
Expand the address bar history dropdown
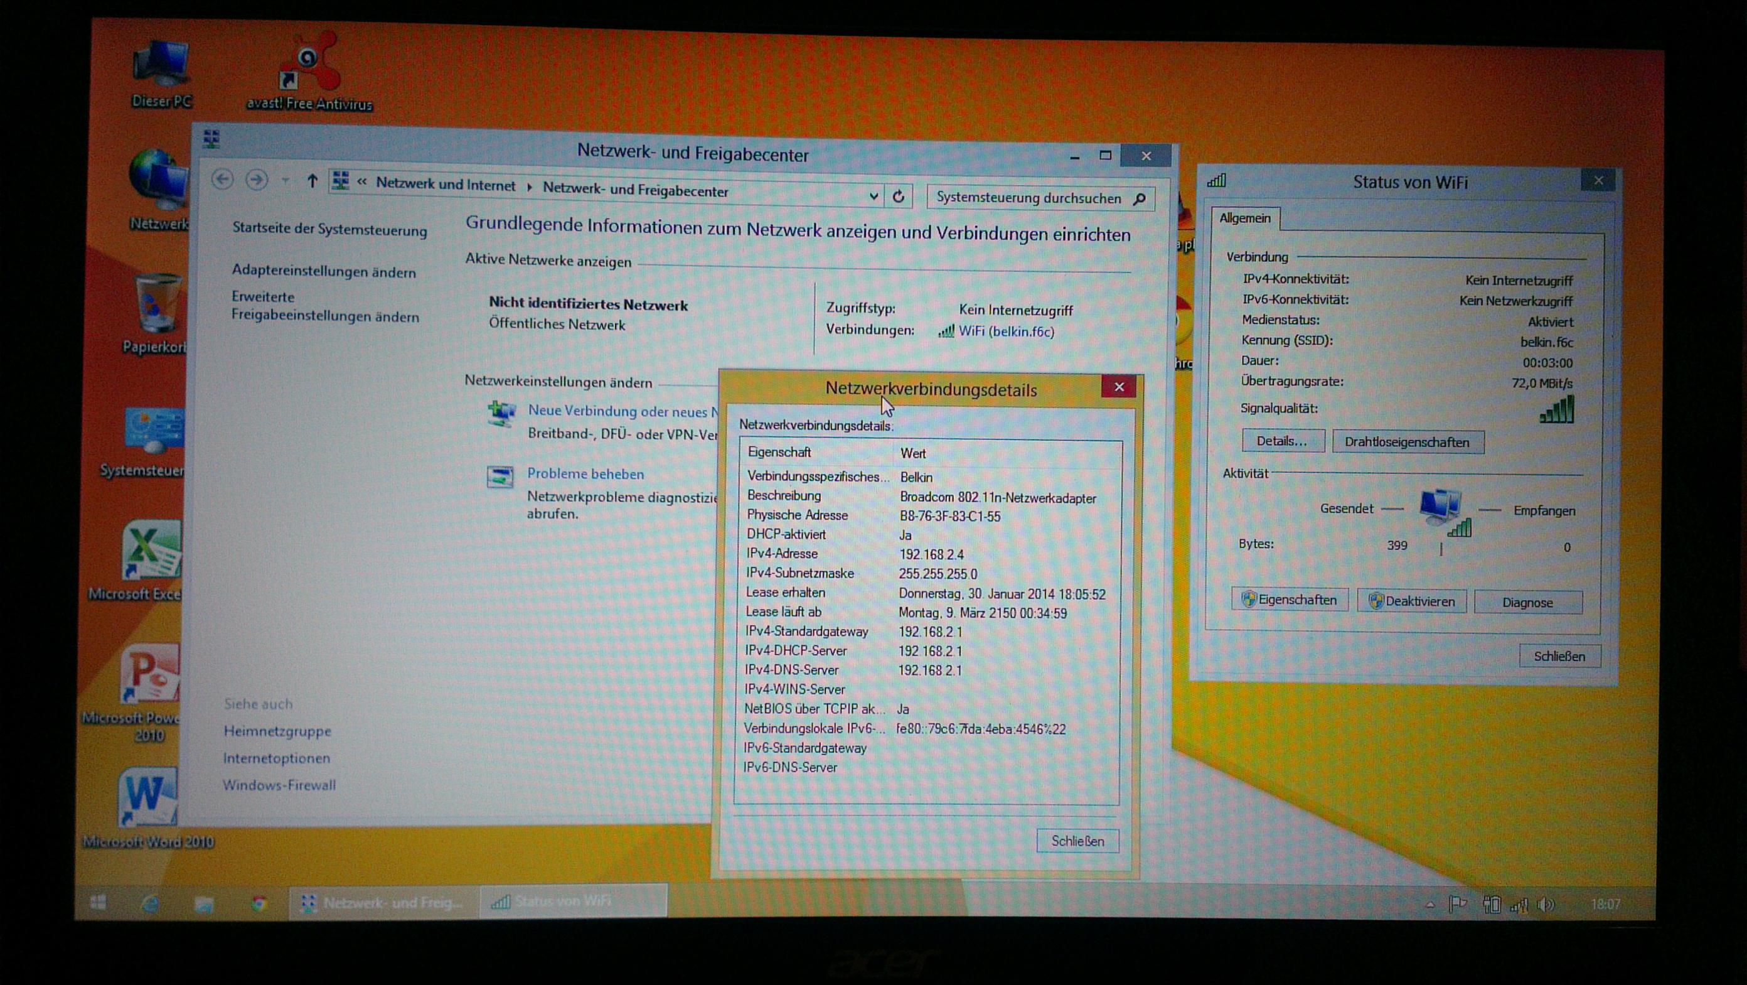click(873, 196)
